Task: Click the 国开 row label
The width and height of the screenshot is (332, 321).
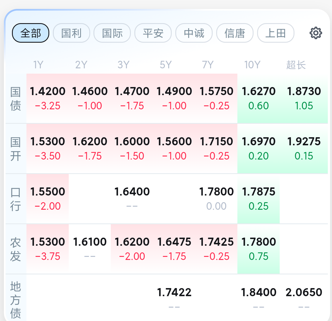Action: pyautogui.click(x=16, y=149)
